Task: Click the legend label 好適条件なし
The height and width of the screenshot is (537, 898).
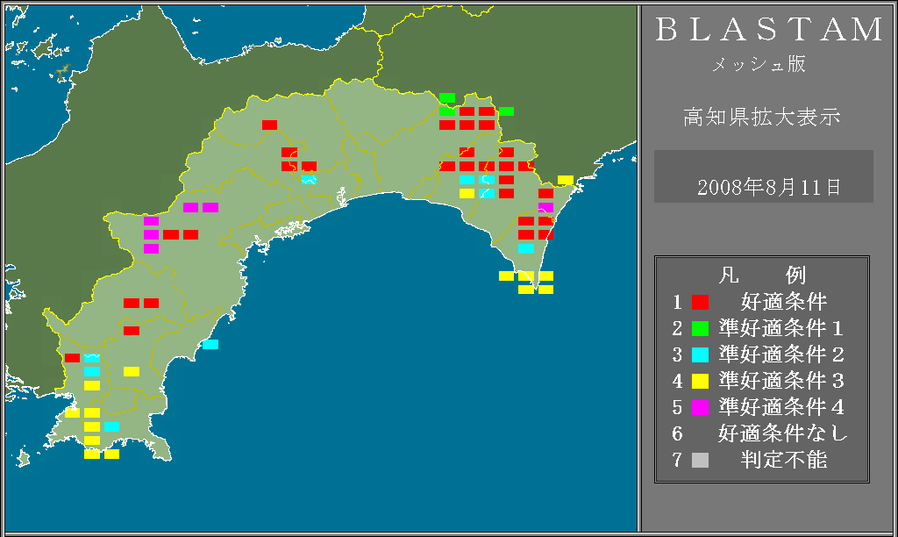Action: point(783,433)
